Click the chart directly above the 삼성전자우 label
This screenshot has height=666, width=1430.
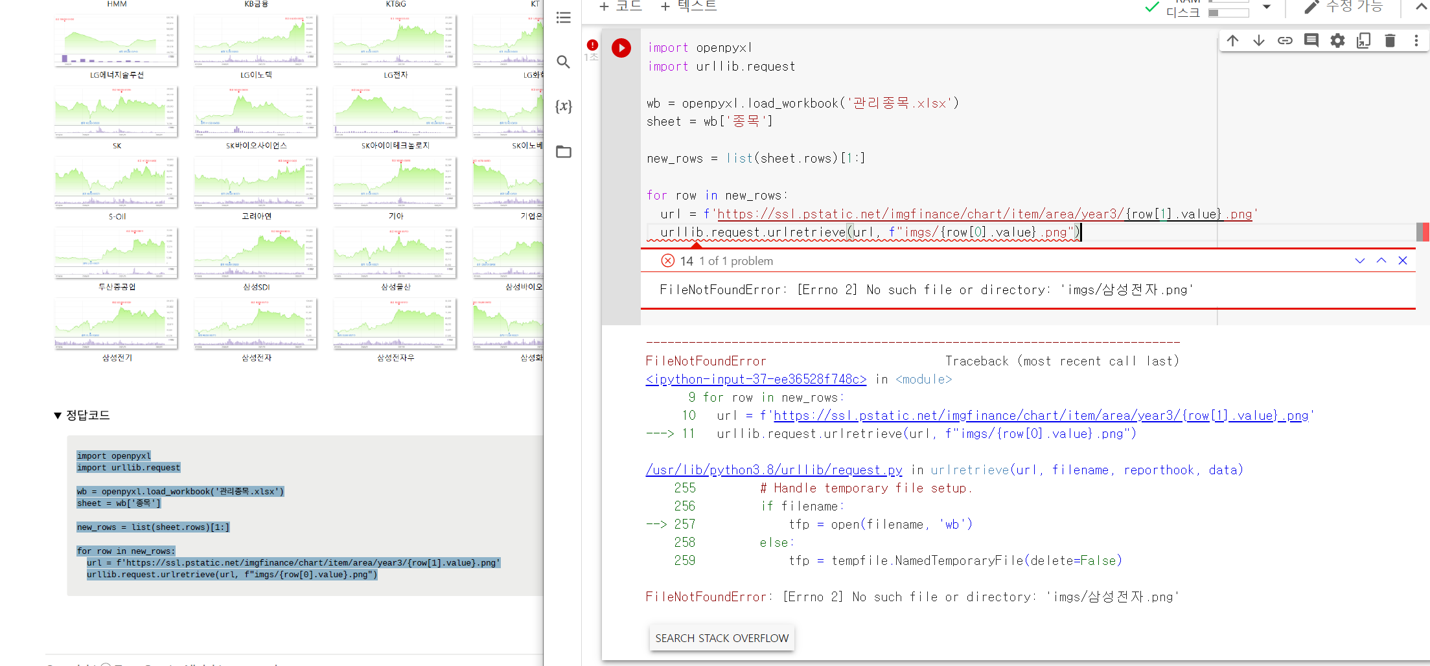395,324
